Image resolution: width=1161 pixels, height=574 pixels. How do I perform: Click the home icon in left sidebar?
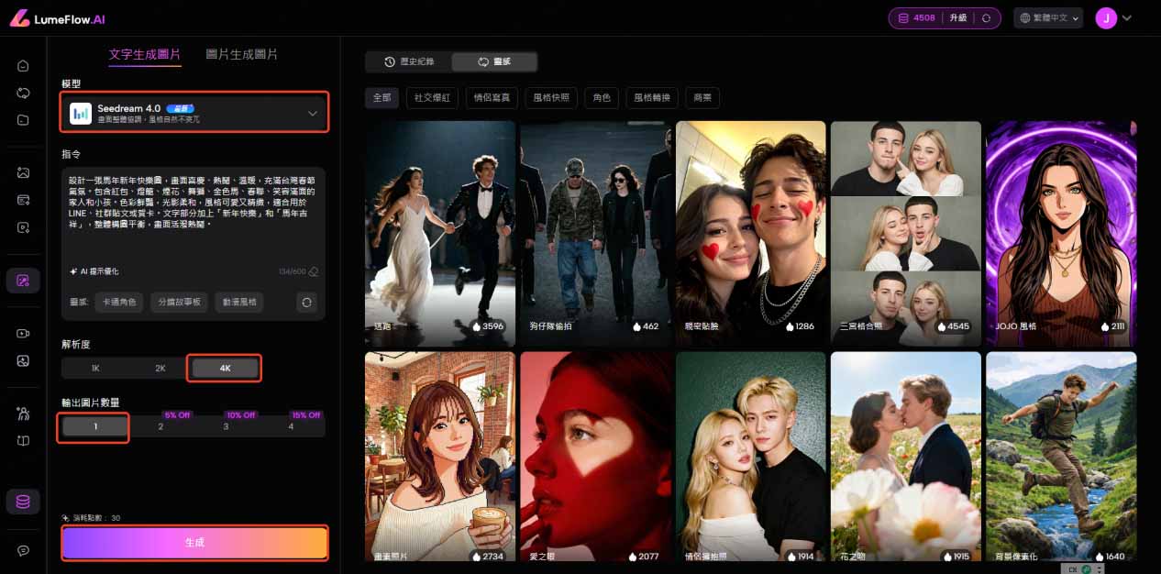coord(23,66)
